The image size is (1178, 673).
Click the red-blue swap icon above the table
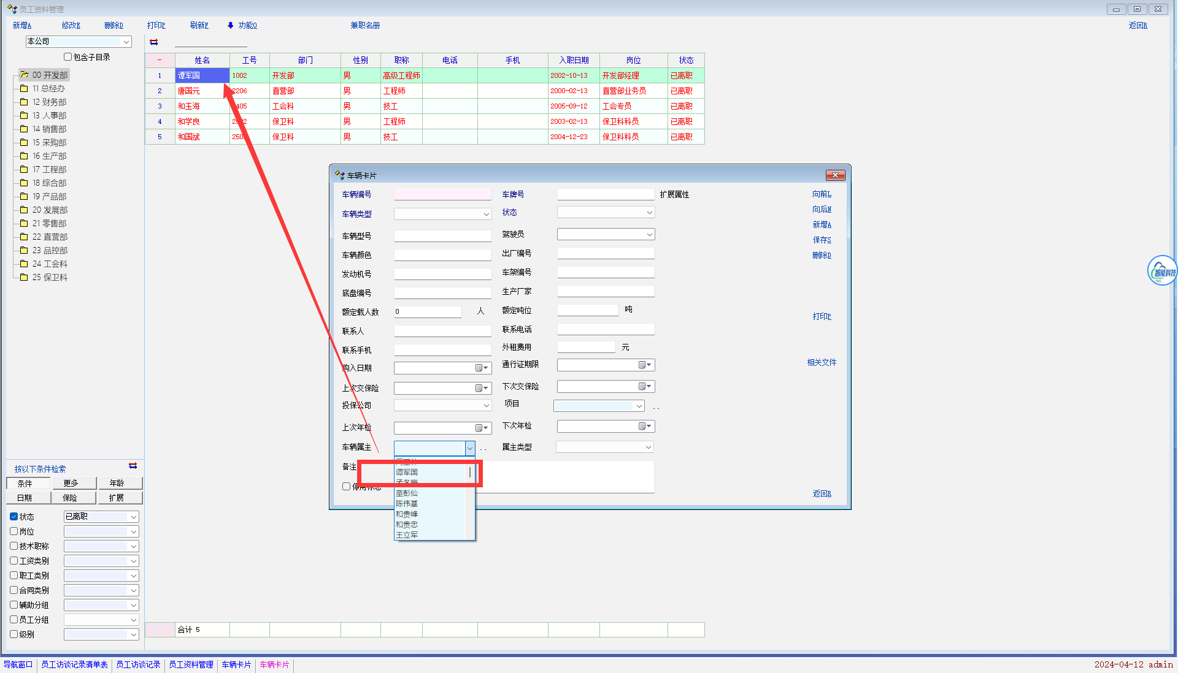[154, 42]
